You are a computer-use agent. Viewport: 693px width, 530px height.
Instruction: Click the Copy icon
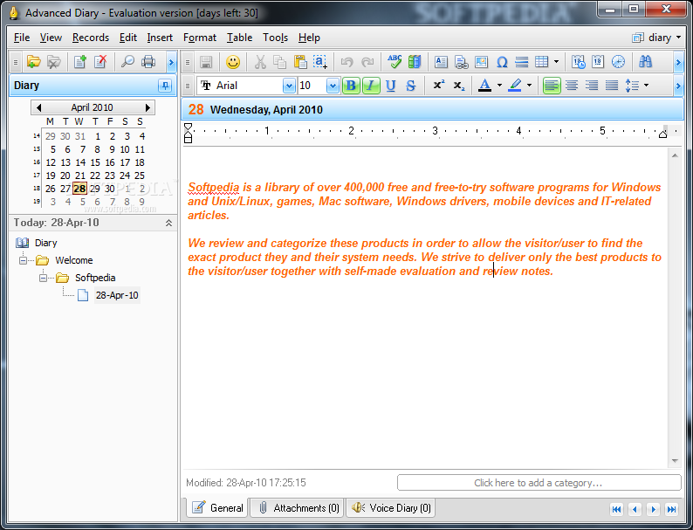click(x=280, y=61)
